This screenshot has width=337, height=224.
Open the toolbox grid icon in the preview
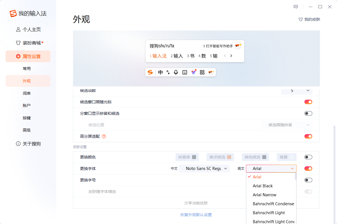pyautogui.click(x=202, y=72)
